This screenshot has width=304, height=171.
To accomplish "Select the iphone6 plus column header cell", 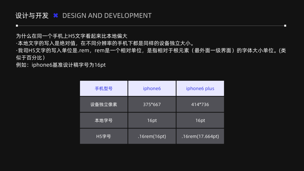I will click(200, 88).
